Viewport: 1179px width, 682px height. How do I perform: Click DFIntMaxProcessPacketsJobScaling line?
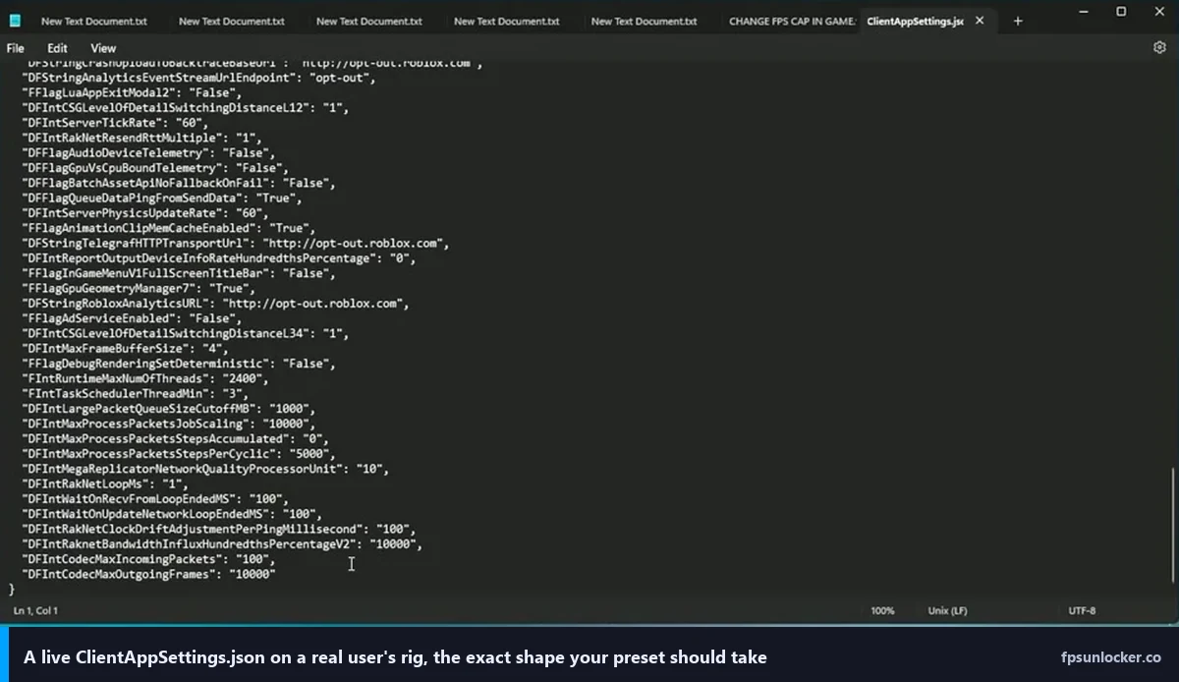(x=168, y=424)
